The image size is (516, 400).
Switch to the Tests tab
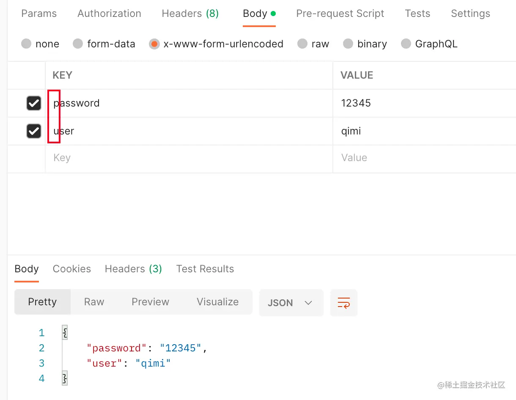coord(417,14)
